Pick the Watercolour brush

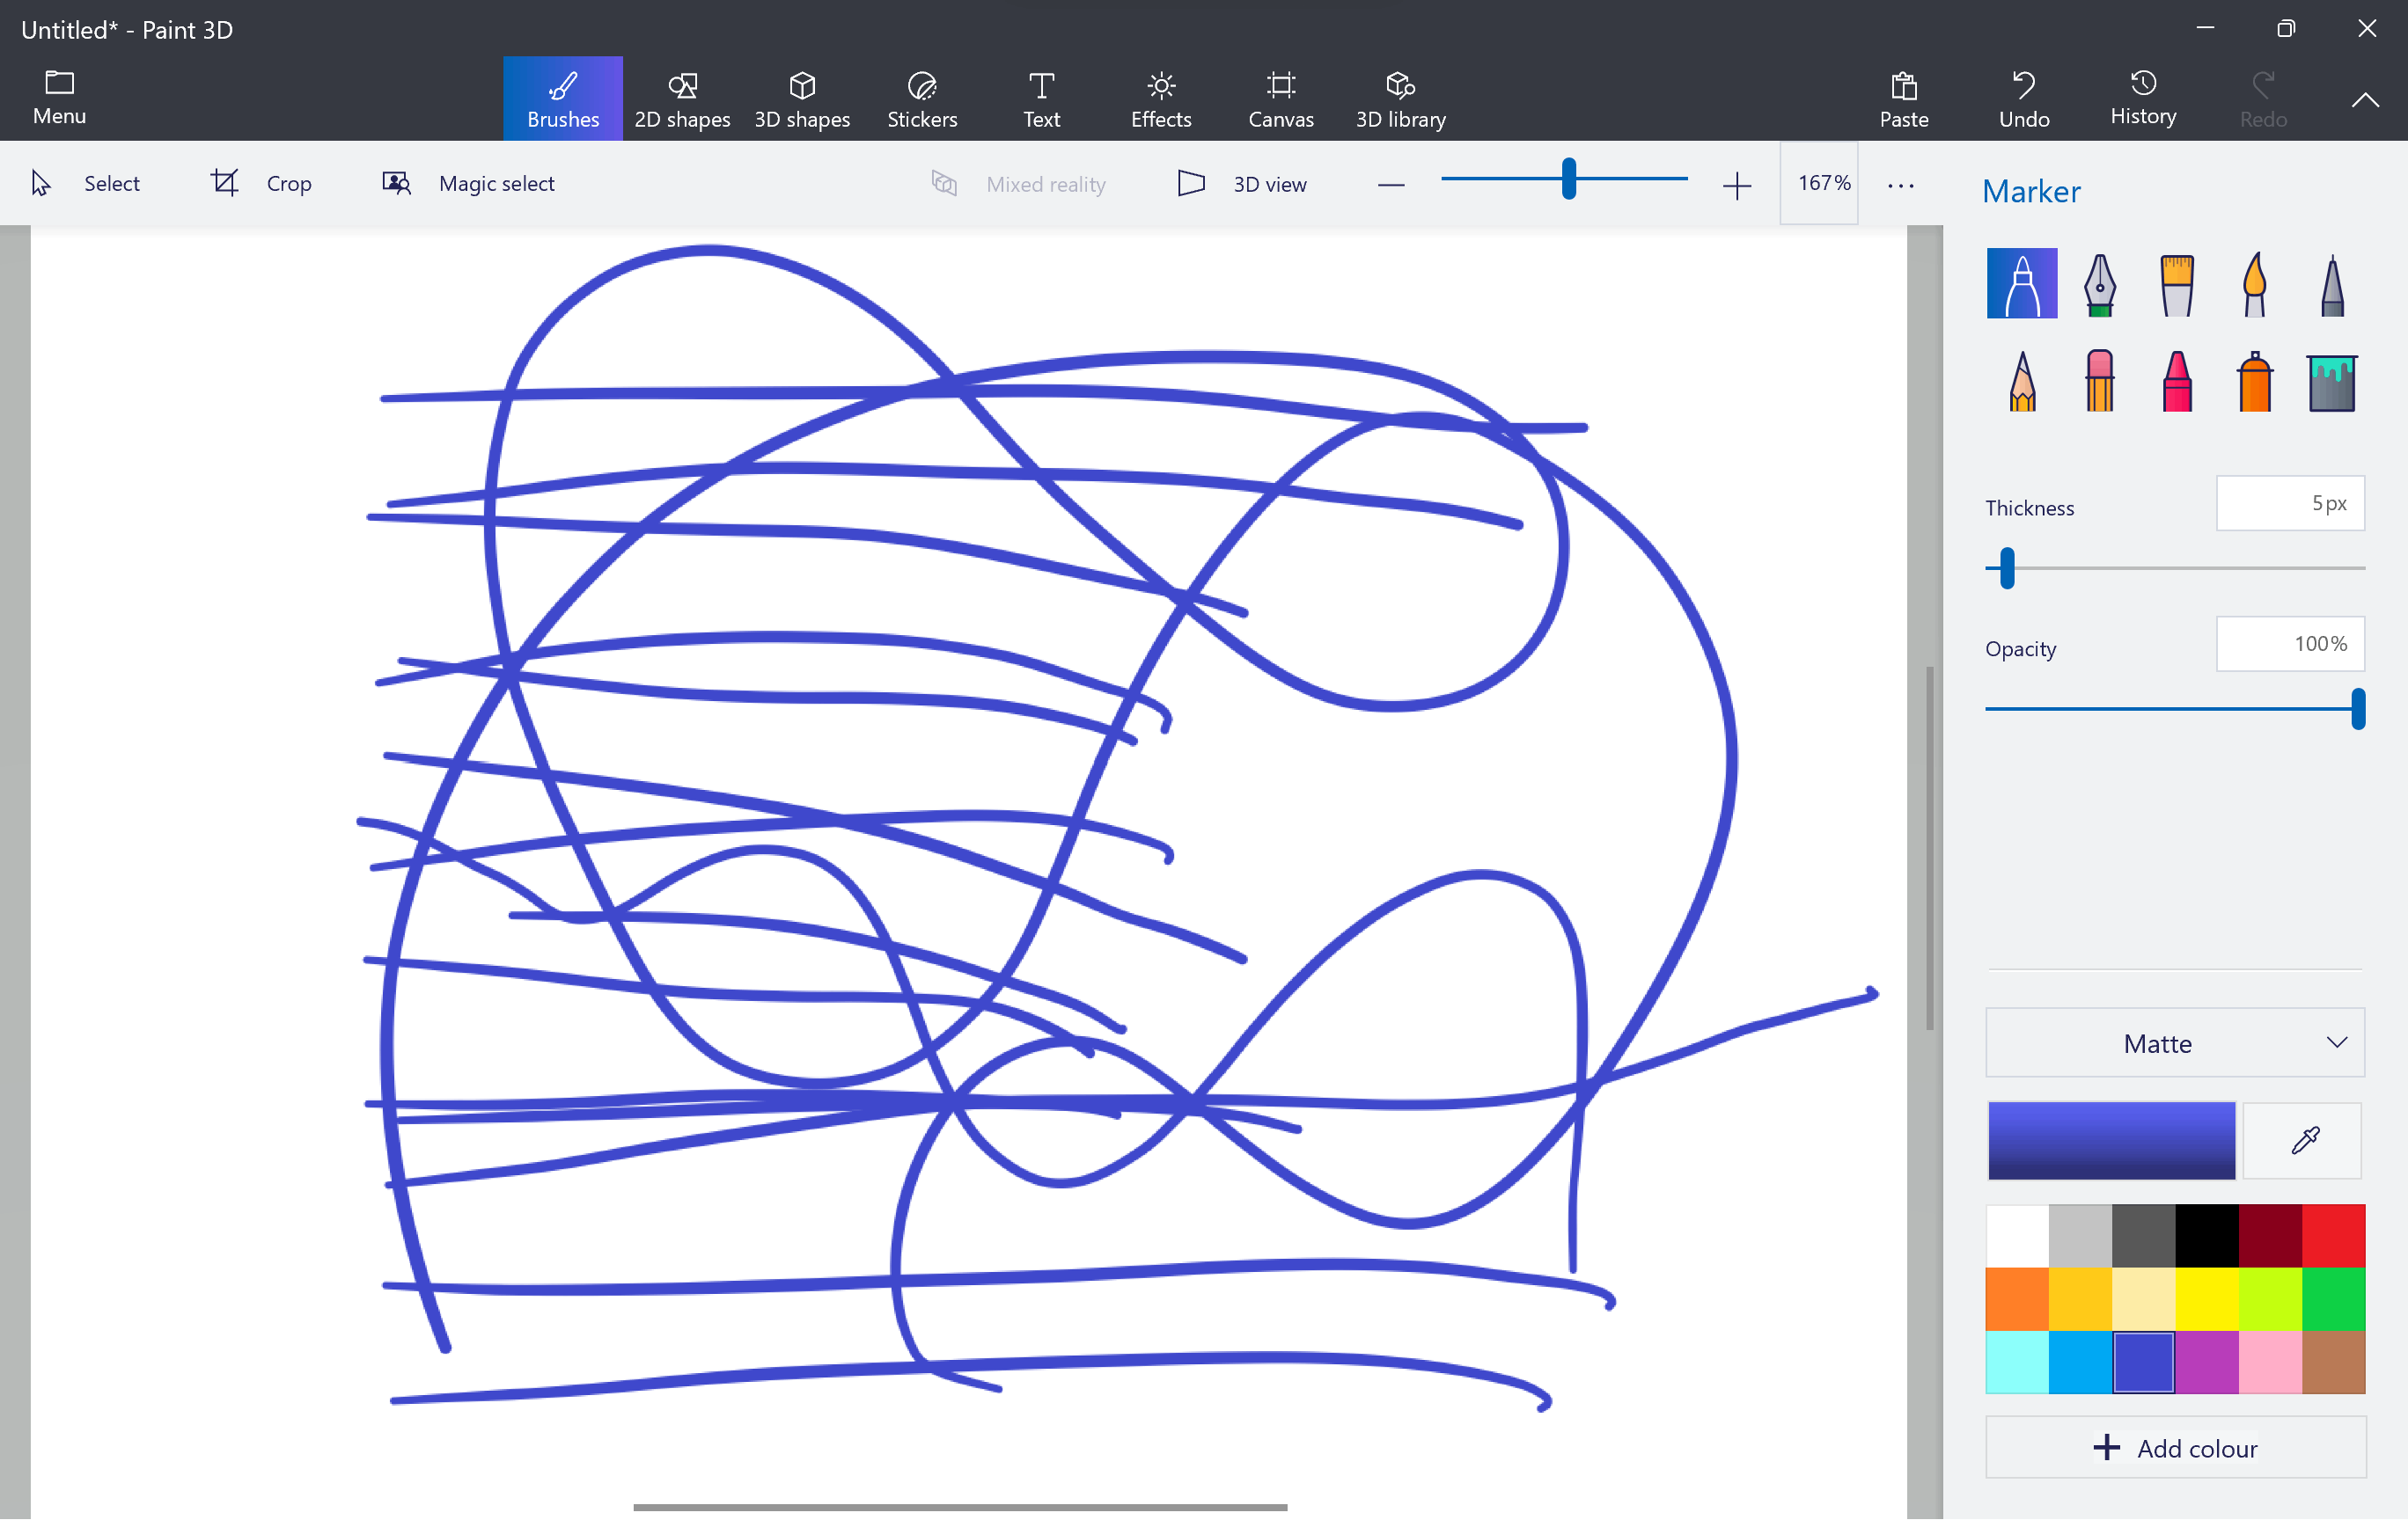pyautogui.click(x=2254, y=284)
